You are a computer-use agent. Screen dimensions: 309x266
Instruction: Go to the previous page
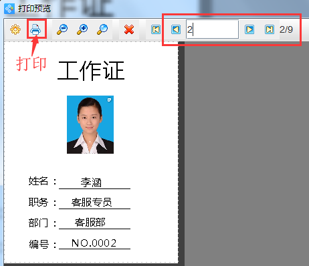coord(176,29)
